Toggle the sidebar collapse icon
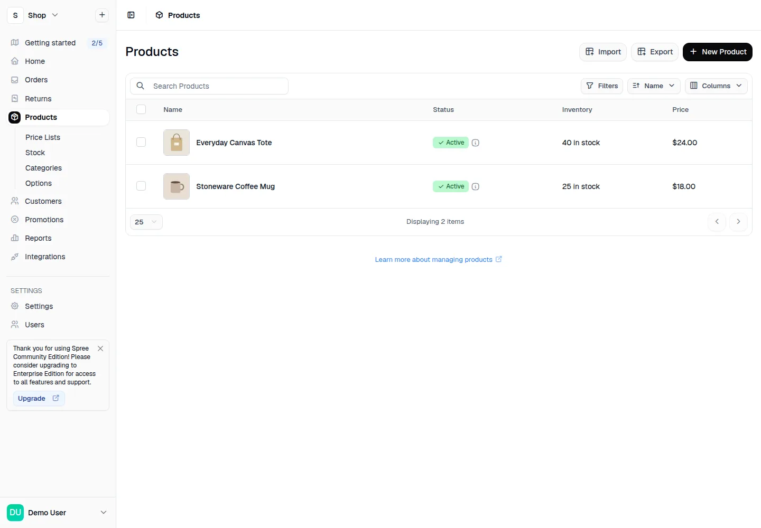 (131, 15)
